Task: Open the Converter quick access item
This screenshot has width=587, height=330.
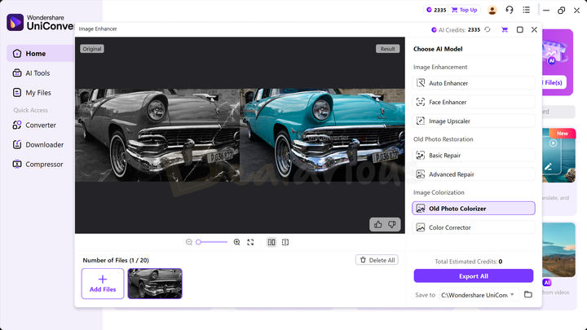Action: point(41,125)
